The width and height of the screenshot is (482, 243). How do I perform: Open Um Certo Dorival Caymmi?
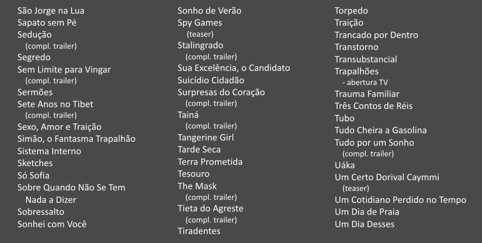[x=387, y=177]
